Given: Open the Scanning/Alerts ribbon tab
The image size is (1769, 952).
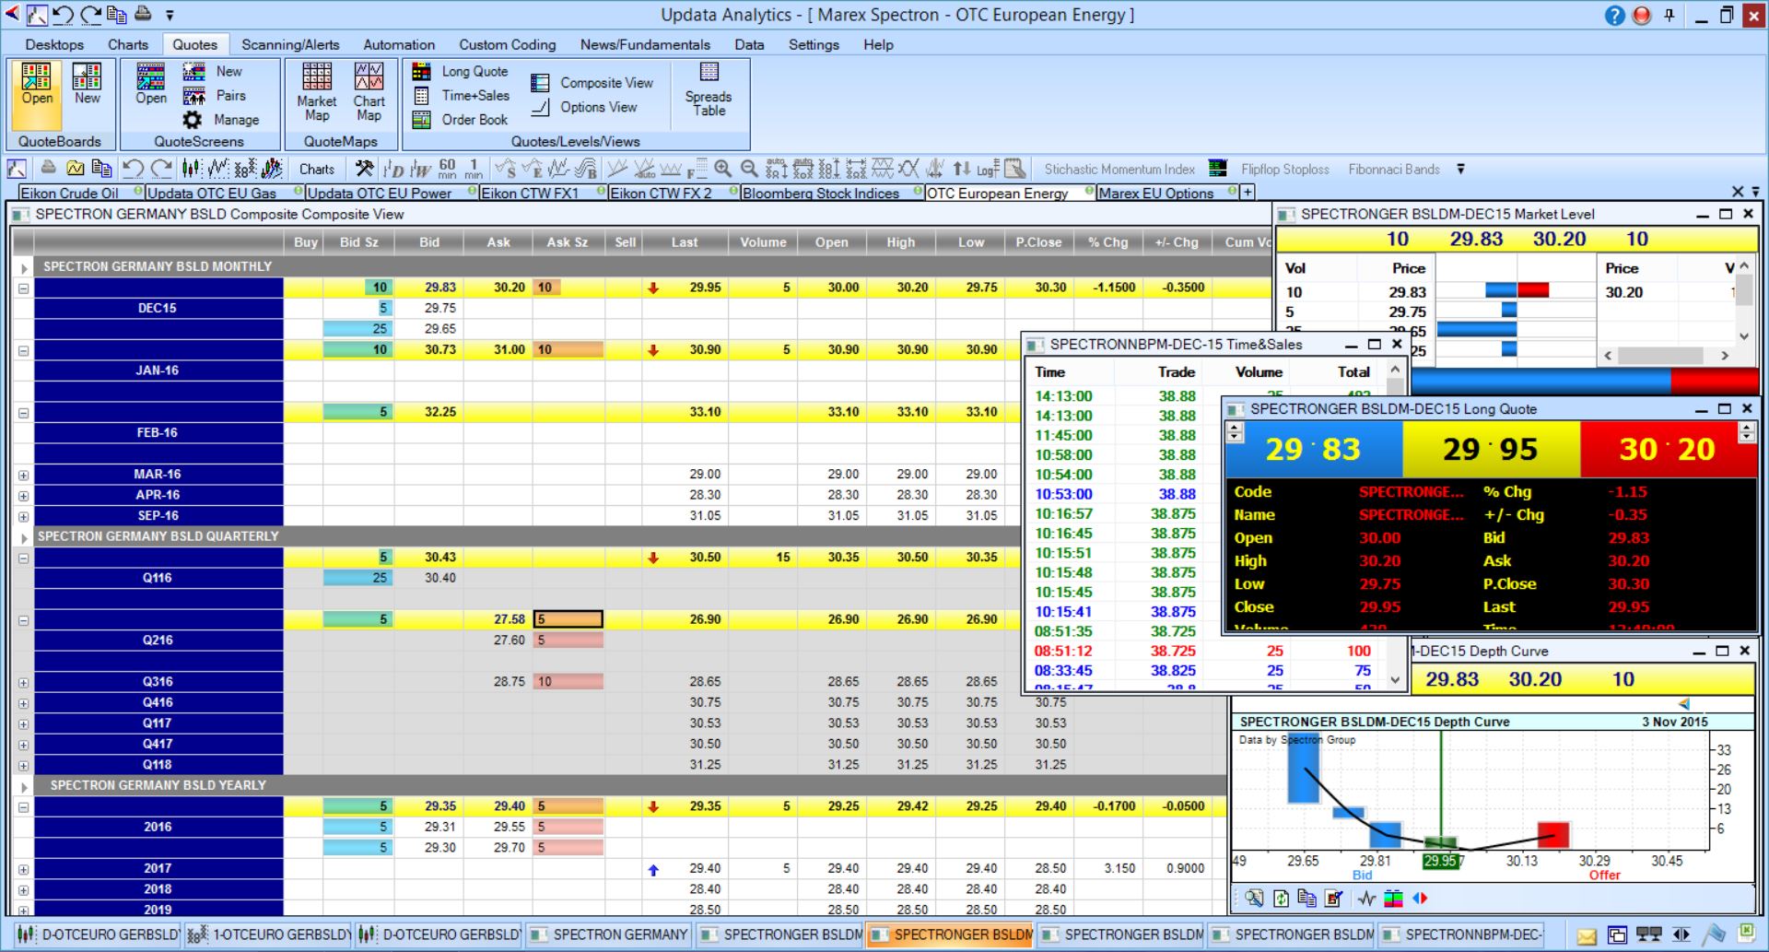Looking at the screenshot, I should coord(290,44).
